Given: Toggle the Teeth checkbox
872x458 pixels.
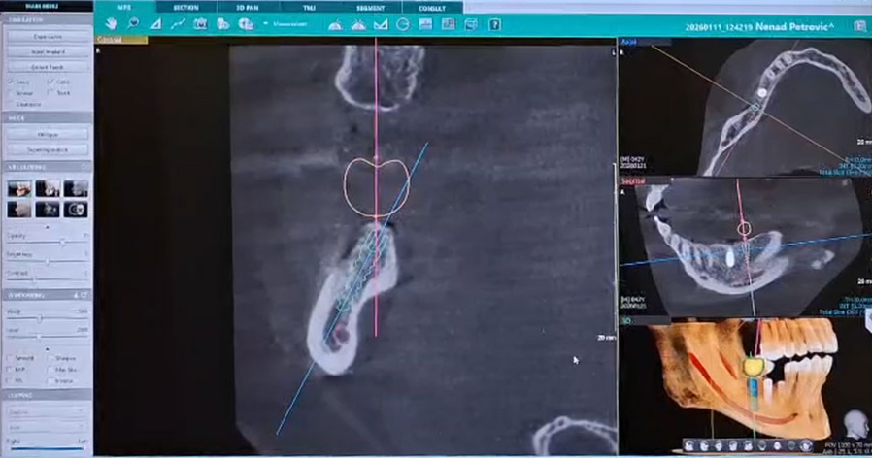Looking at the screenshot, I should [50, 93].
